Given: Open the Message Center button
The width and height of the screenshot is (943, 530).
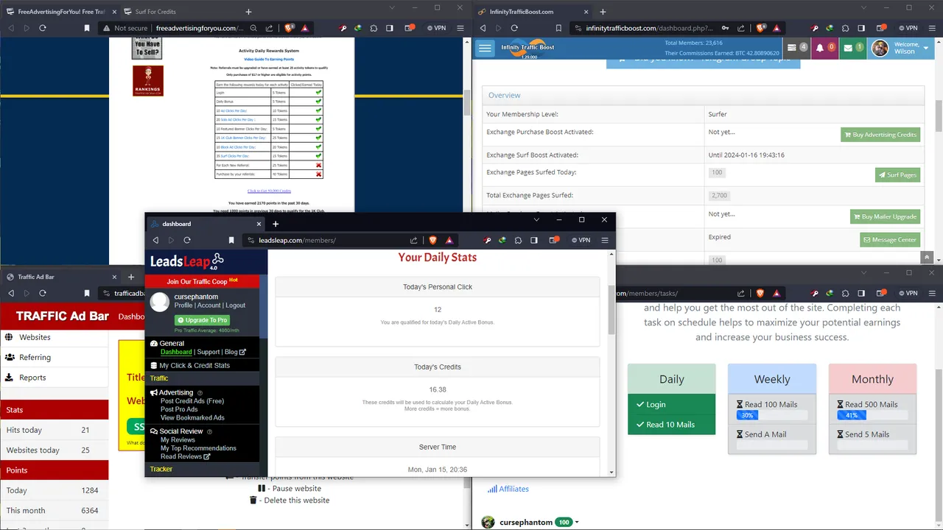Looking at the screenshot, I should pos(890,240).
